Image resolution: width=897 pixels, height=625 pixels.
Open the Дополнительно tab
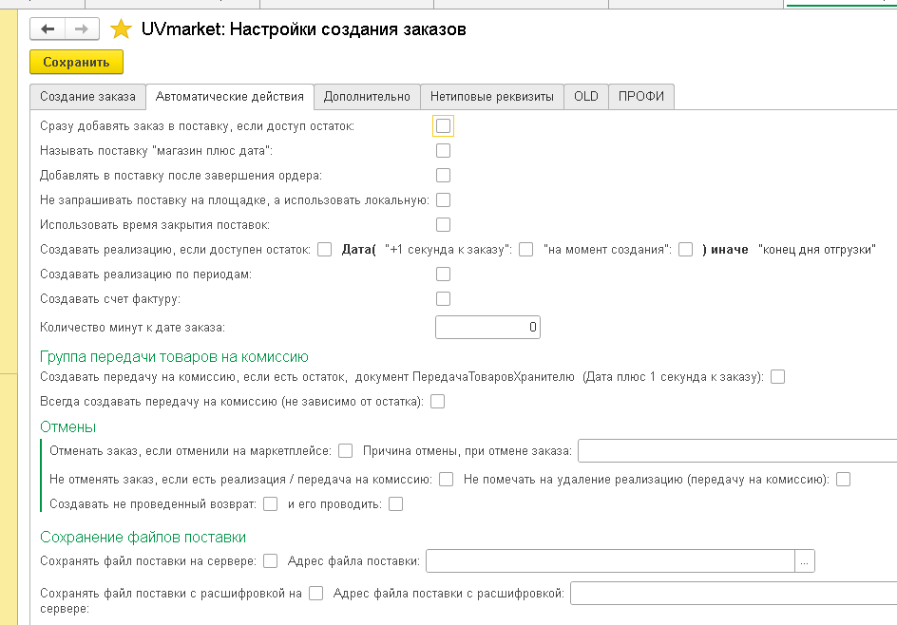(x=367, y=97)
